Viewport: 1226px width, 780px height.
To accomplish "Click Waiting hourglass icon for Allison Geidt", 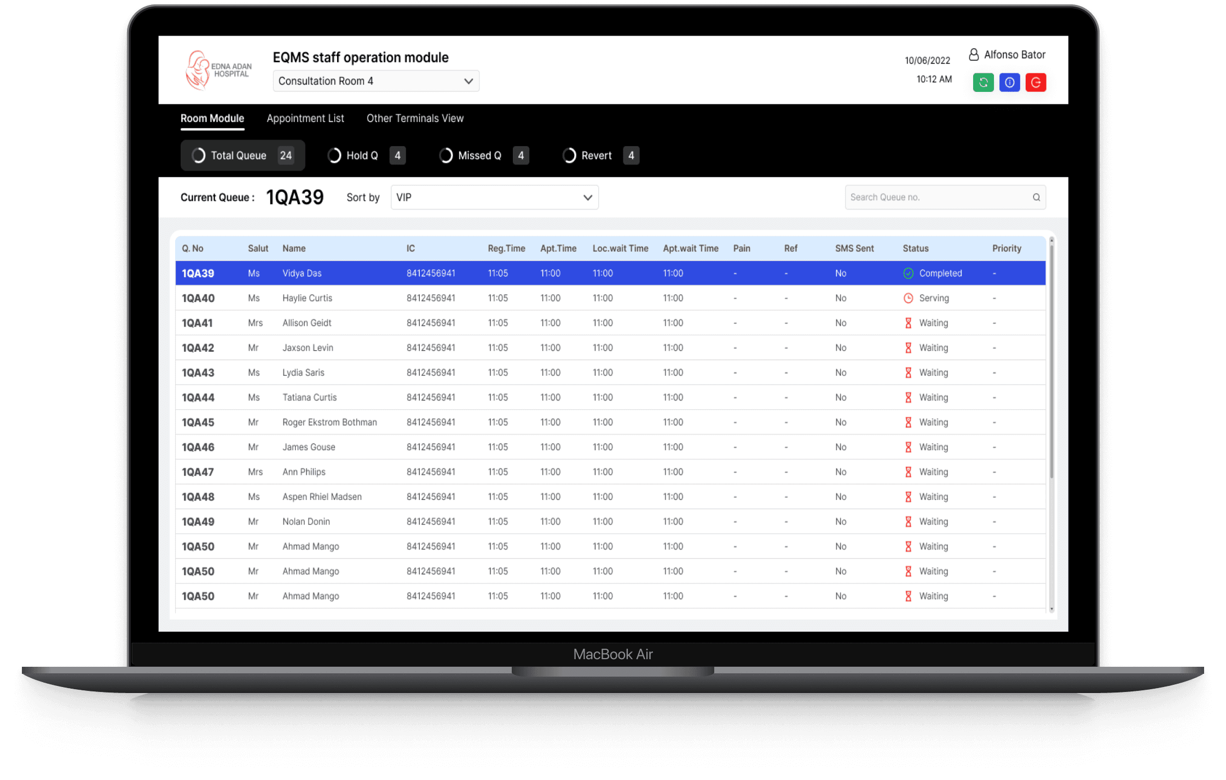I will (x=908, y=323).
